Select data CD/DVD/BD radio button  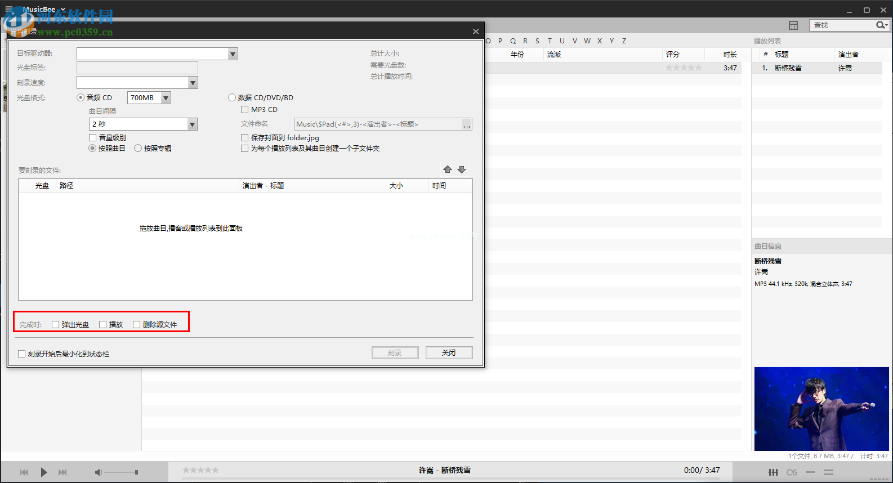(232, 97)
